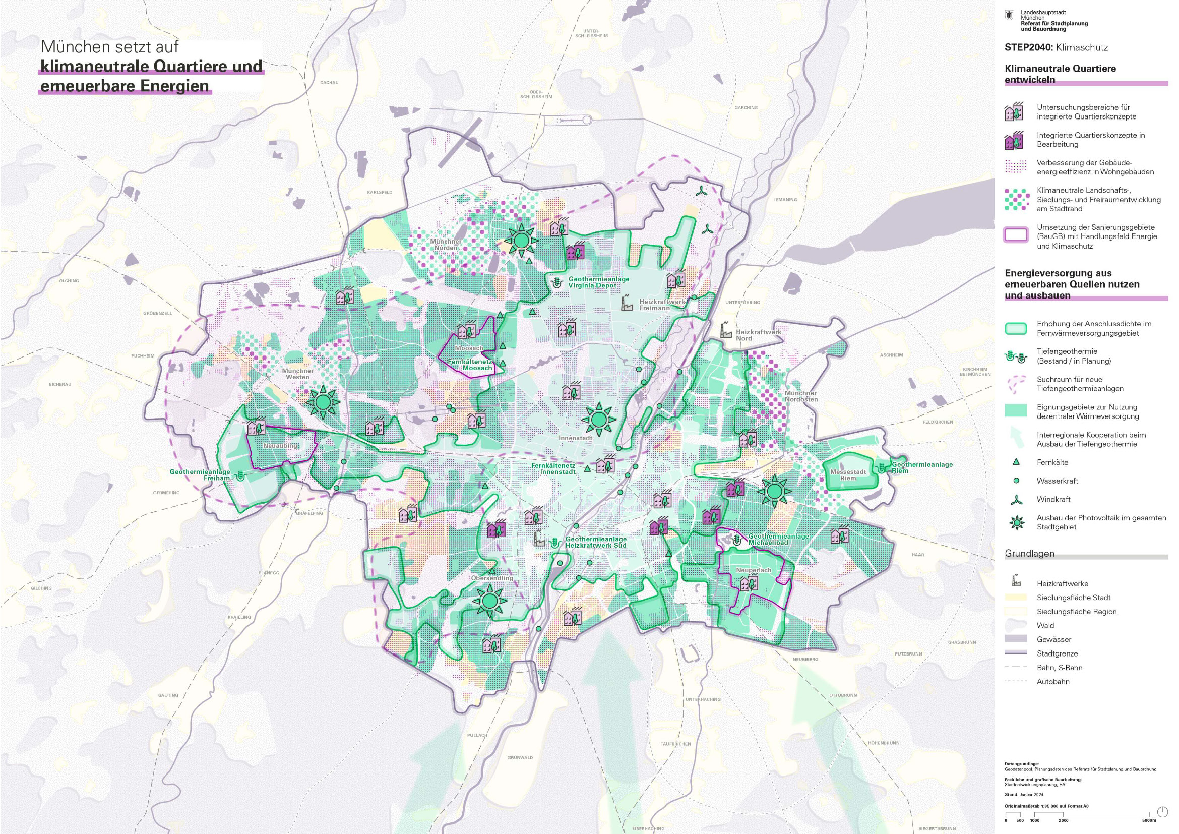1179x834 pixels.
Task: Click the Messestadt Riem label
Action: [x=848, y=474]
